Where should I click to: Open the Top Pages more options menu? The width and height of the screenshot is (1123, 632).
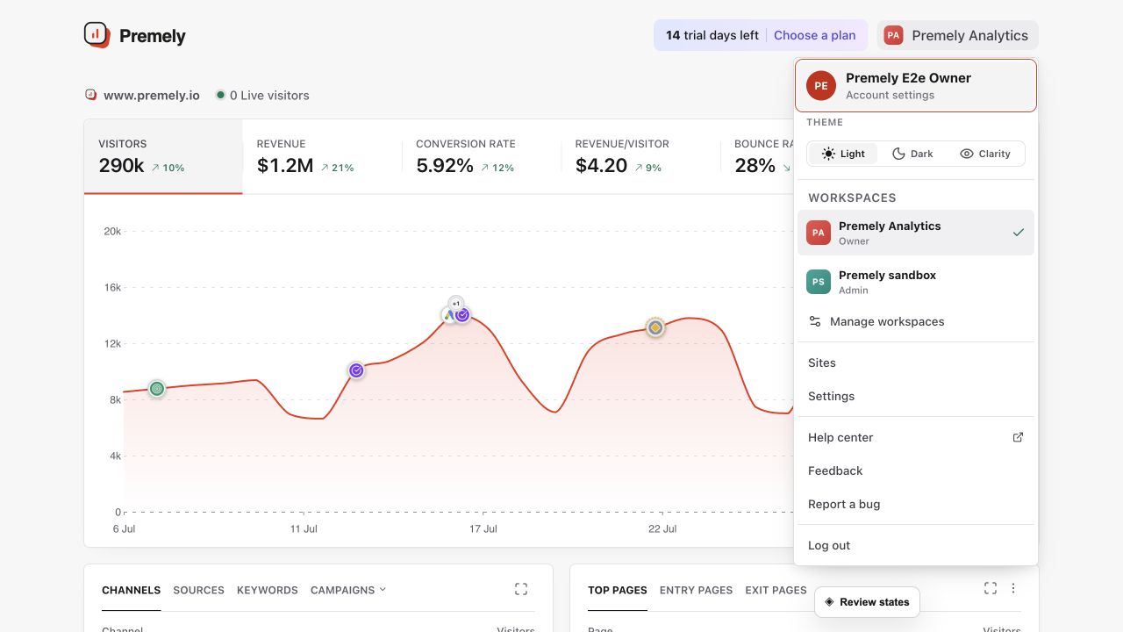click(x=1013, y=588)
